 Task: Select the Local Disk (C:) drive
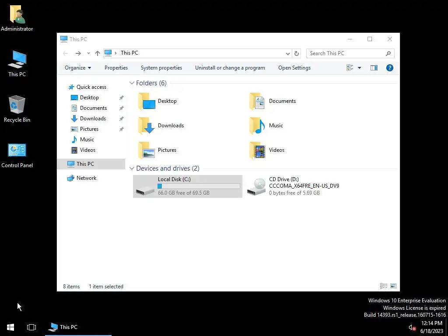[187, 186]
